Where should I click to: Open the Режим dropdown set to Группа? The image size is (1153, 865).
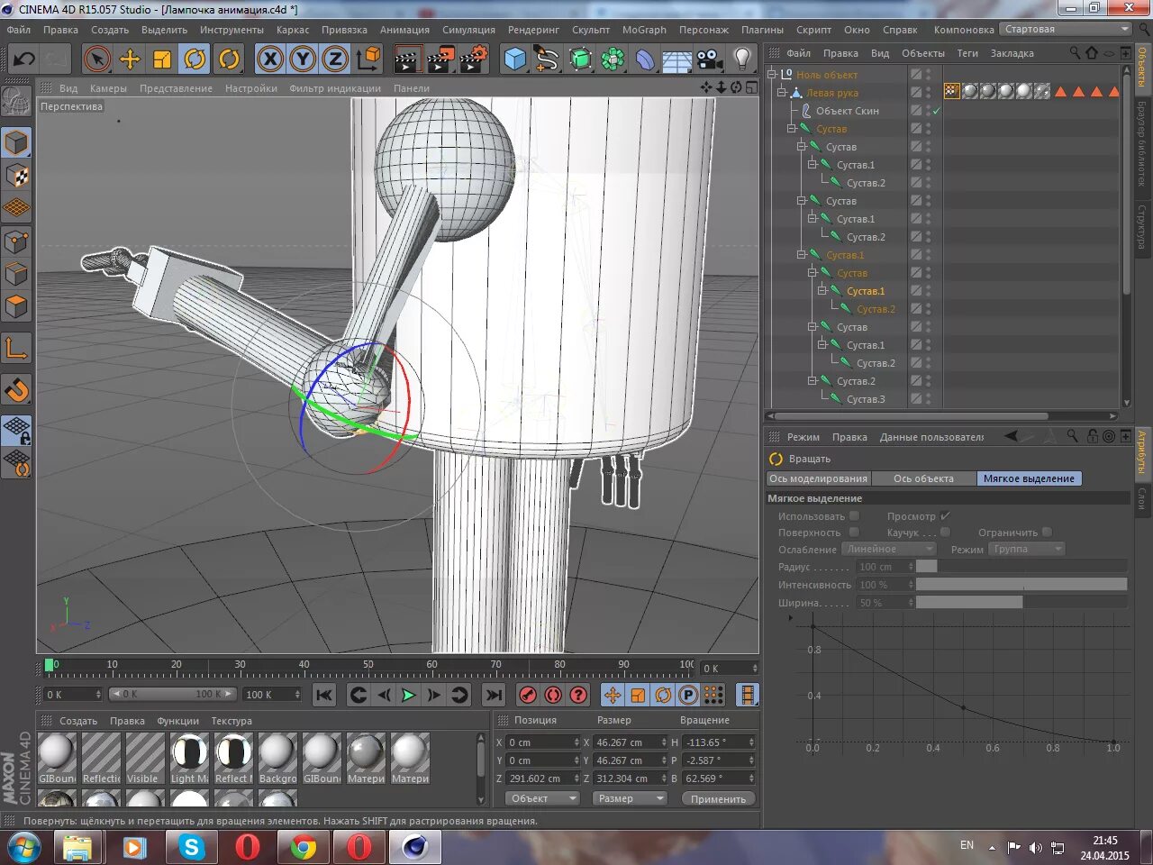pos(1026,549)
